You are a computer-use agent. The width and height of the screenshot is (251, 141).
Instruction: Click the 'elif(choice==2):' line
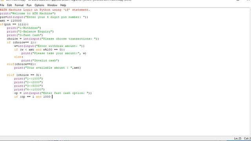click(x=22, y=64)
